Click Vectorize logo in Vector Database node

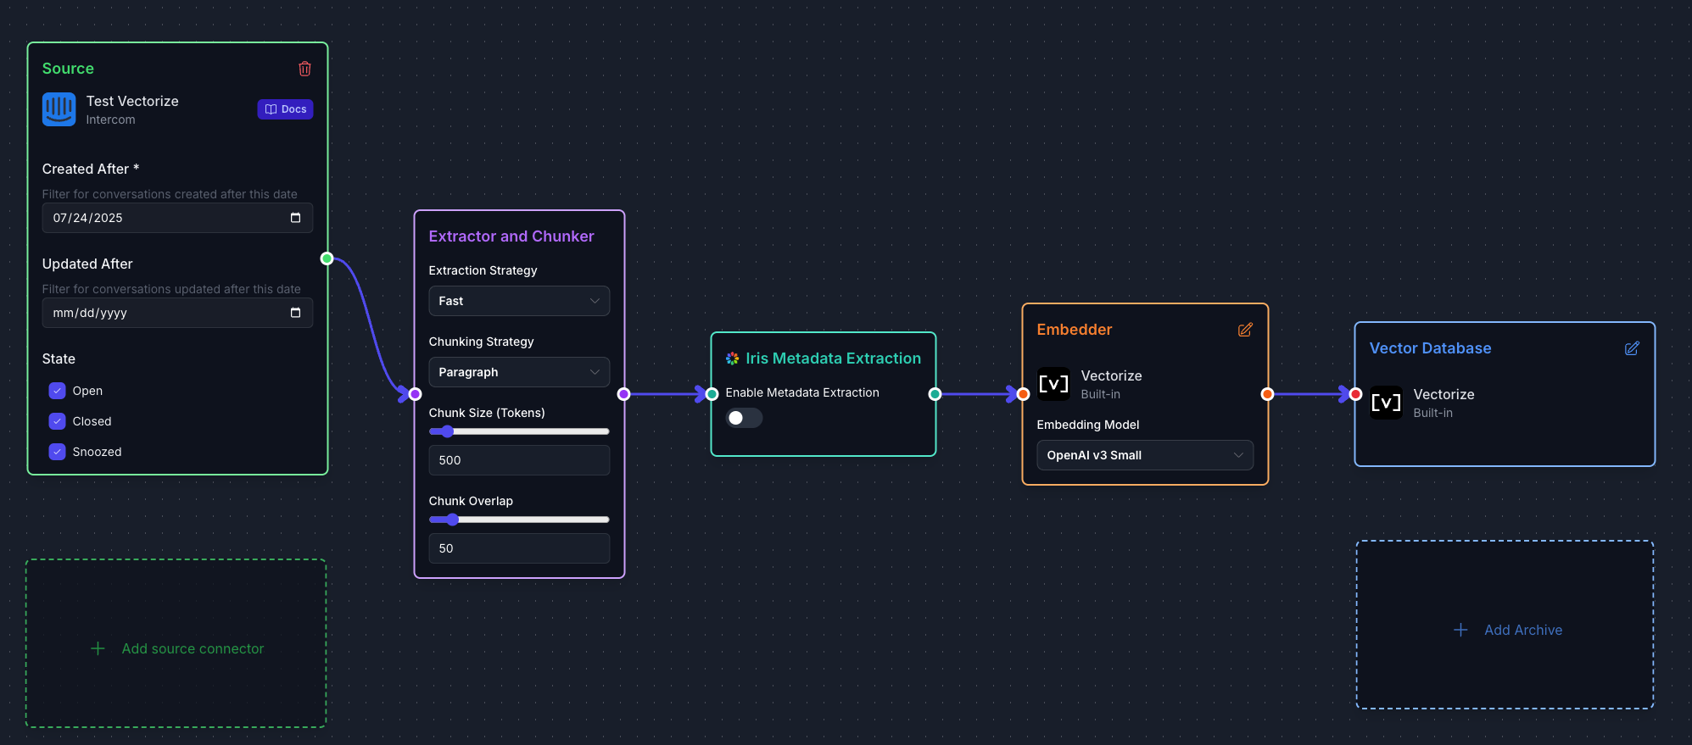pyautogui.click(x=1387, y=403)
